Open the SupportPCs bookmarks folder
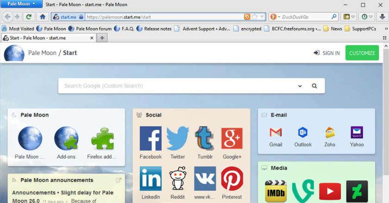 [x=360, y=29]
